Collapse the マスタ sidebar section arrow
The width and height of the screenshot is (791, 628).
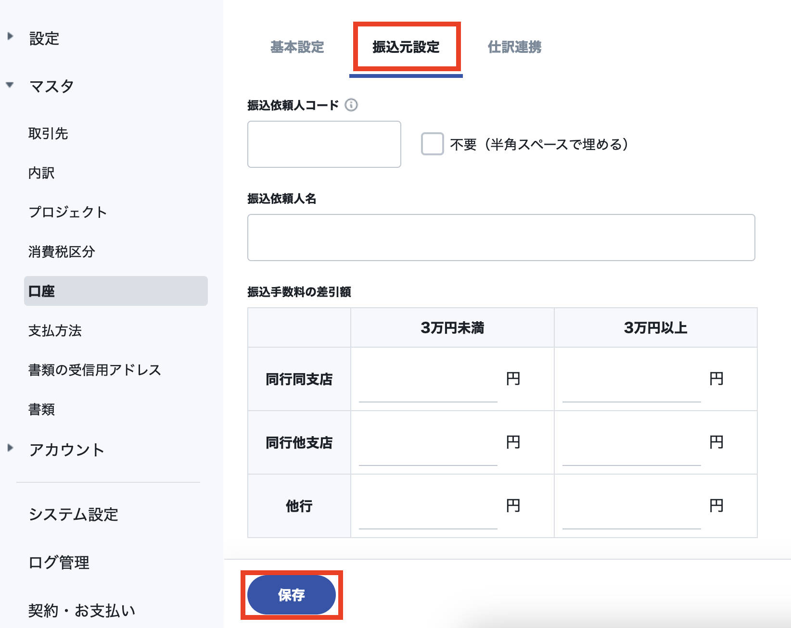10,85
